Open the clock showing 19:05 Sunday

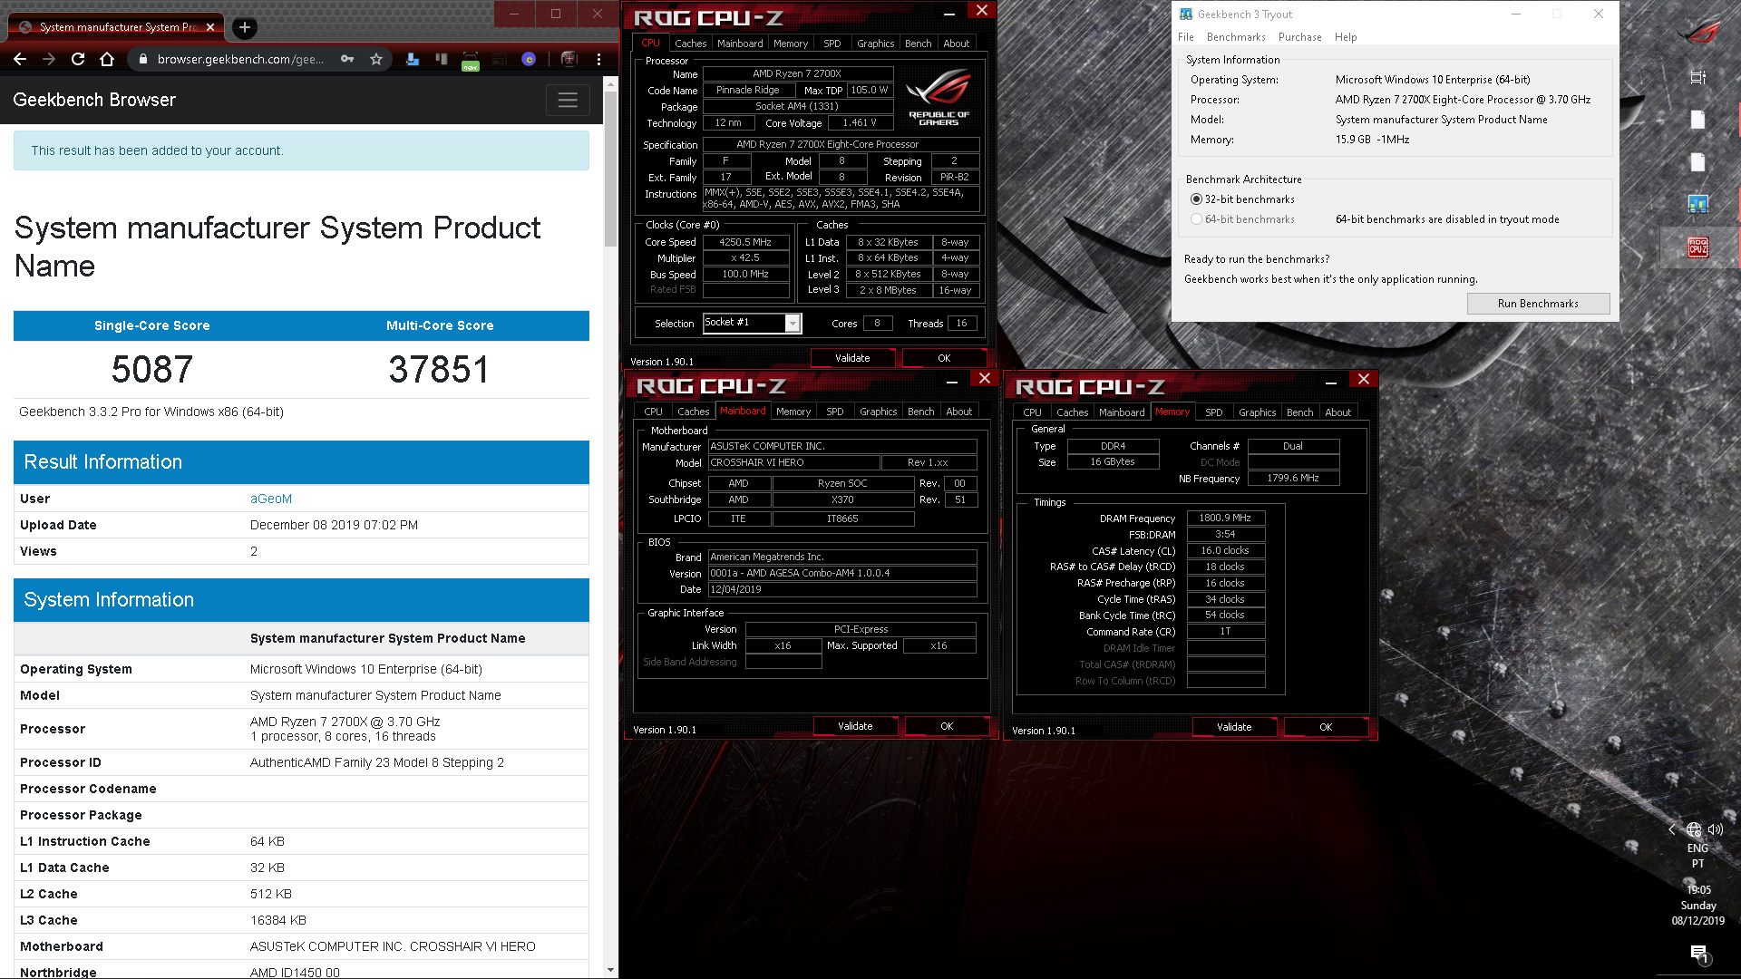(x=1698, y=906)
